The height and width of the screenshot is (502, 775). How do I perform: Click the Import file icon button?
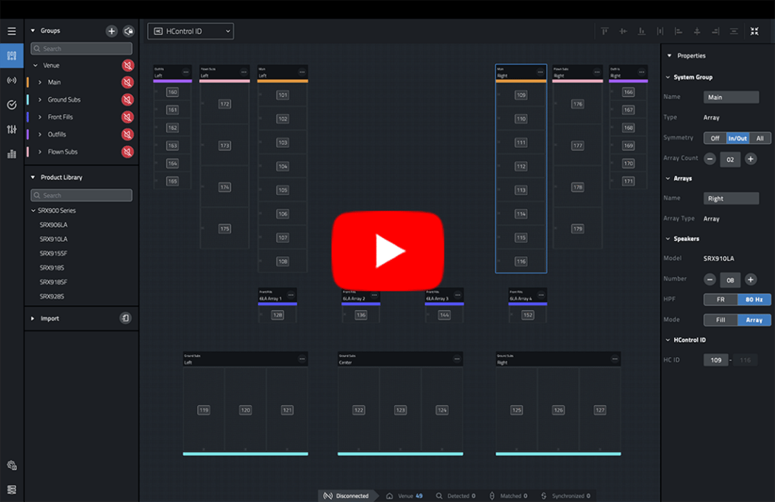pos(125,318)
